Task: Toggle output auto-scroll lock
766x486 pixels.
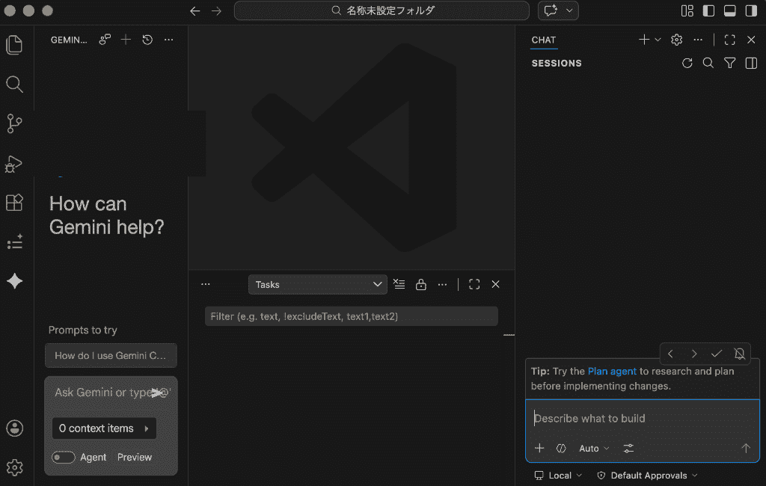Action: click(420, 284)
